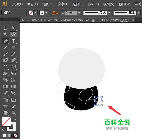Click the fill color swatch in toolbox
This screenshot has height=139, width=142.
[x=6, y=122]
